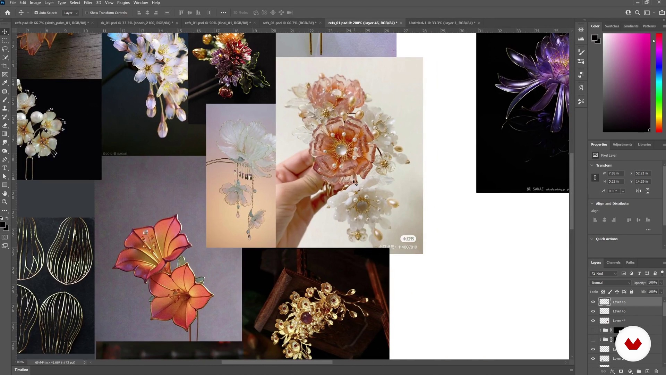Open the Filter menu
Image resolution: width=666 pixels, height=375 pixels.
coord(88,3)
